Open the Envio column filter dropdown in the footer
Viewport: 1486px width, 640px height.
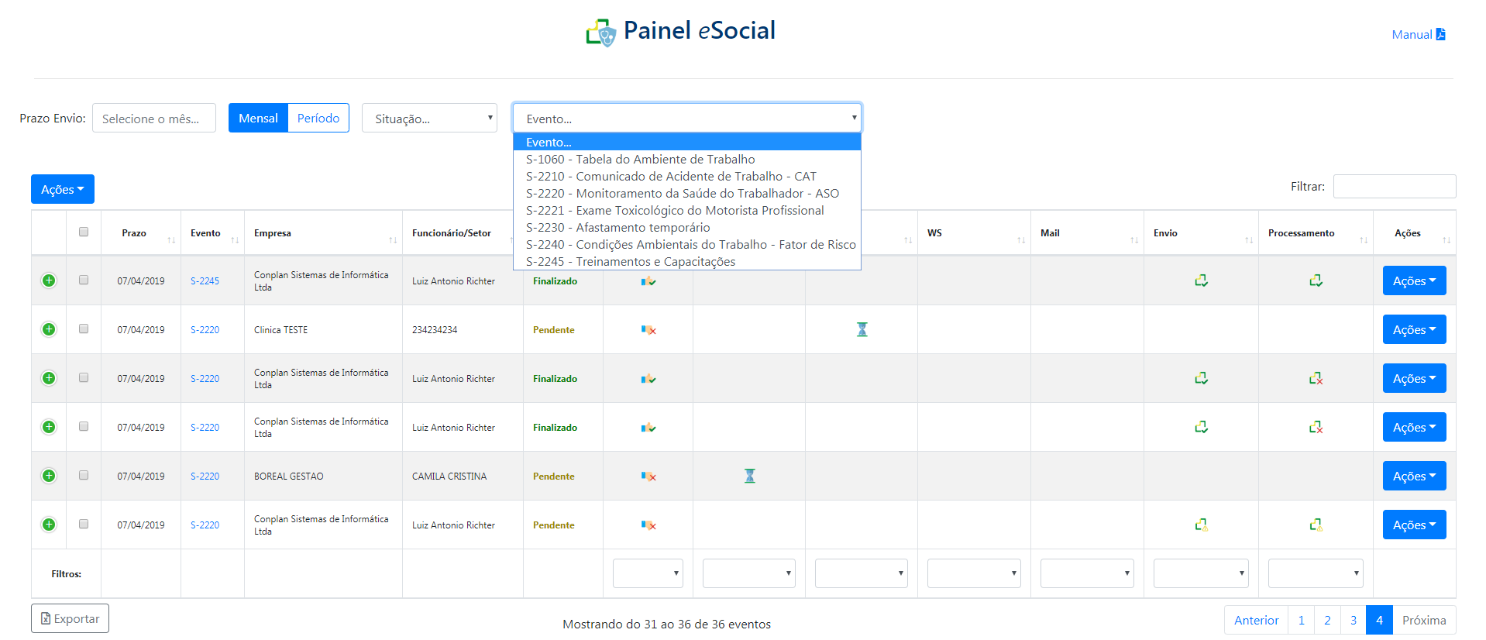[x=1200, y=573]
